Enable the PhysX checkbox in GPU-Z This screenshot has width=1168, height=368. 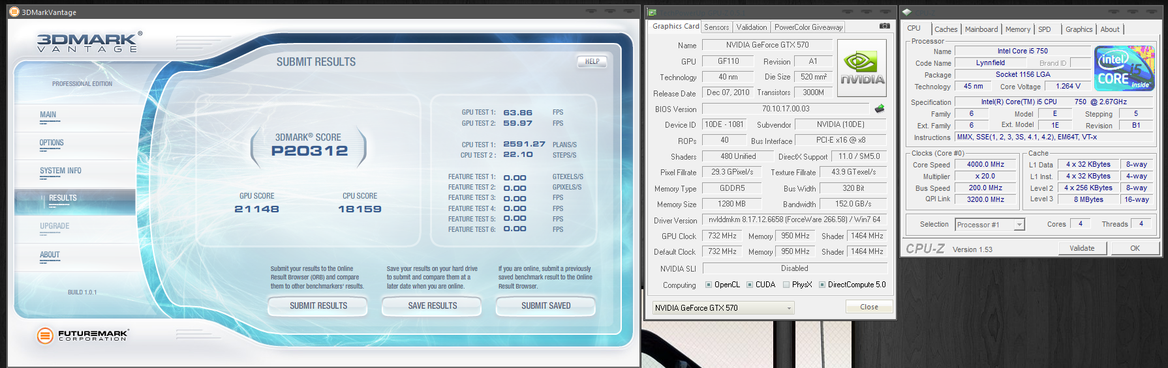click(786, 285)
